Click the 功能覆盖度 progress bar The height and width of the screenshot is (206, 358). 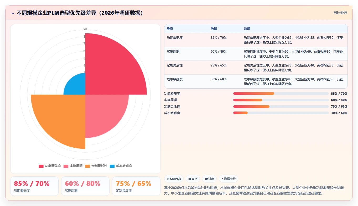281,93
